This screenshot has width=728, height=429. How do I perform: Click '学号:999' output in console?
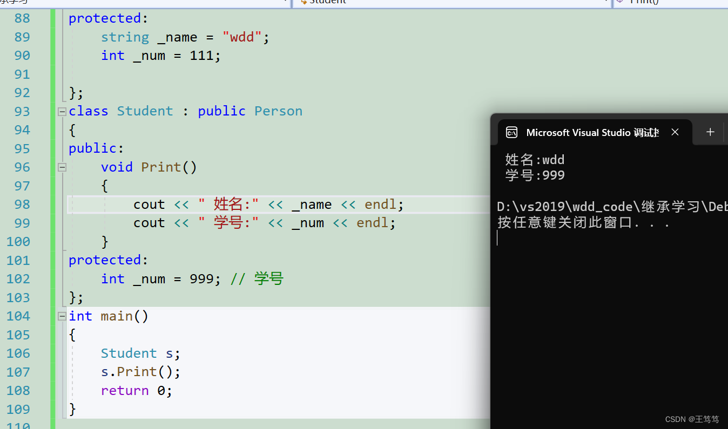pos(535,175)
